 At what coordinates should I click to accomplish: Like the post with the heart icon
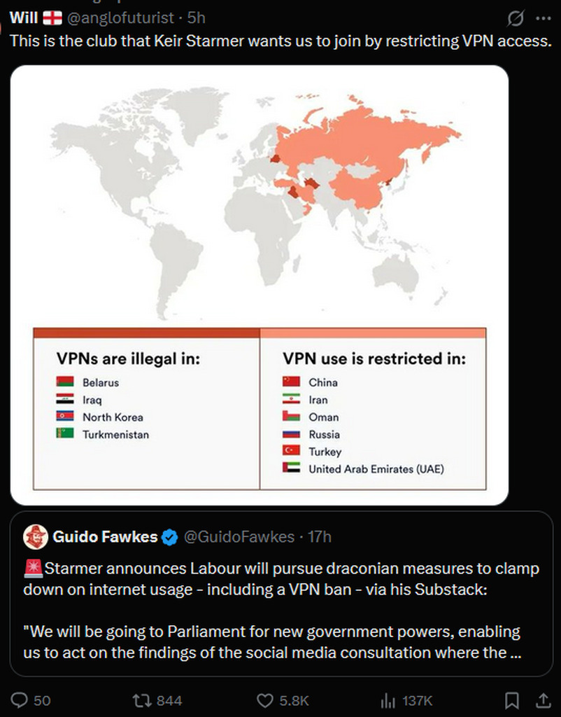pyautogui.click(x=265, y=699)
